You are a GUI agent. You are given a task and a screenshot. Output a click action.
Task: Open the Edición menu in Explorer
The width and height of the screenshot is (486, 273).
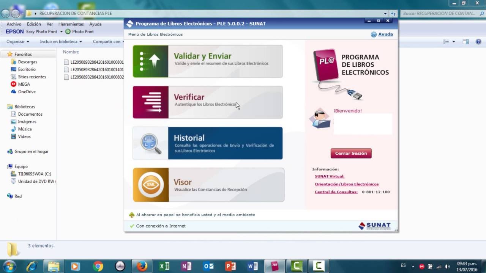[x=34, y=24]
